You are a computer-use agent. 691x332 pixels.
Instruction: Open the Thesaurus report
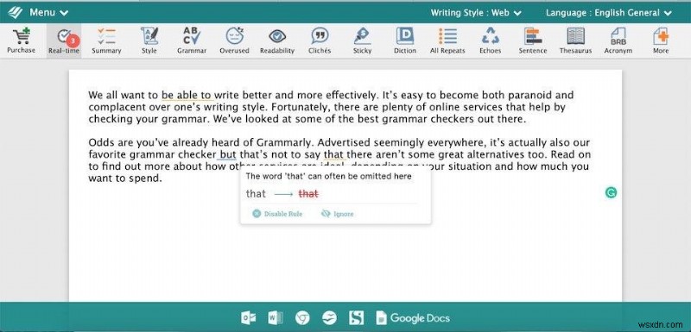click(575, 41)
